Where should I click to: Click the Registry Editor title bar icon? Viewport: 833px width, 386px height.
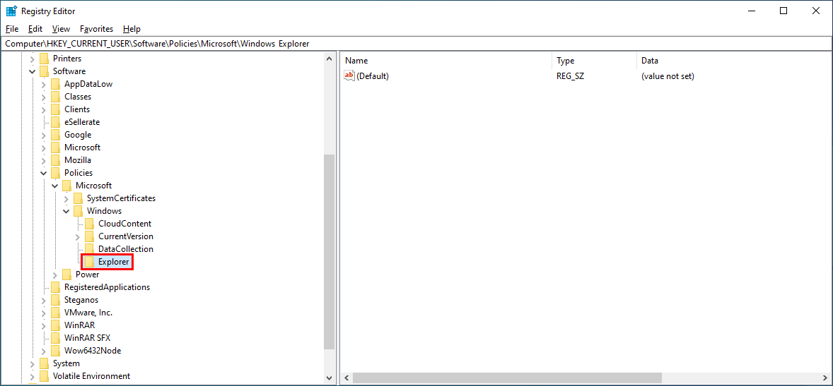(x=11, y=11)
